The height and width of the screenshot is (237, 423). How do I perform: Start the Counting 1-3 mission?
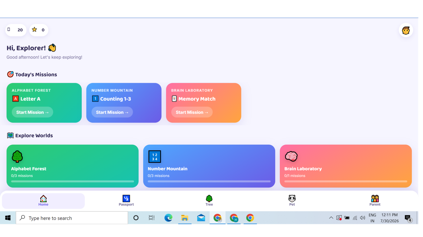pos(112,112)
